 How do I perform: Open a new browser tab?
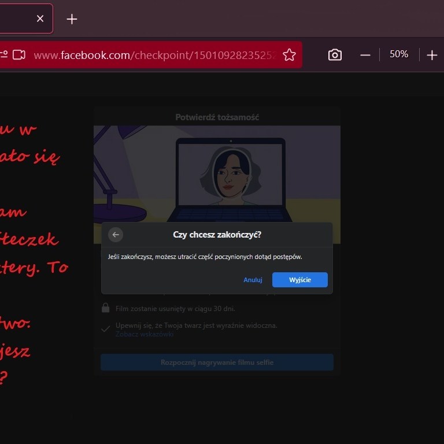(72, 19)
